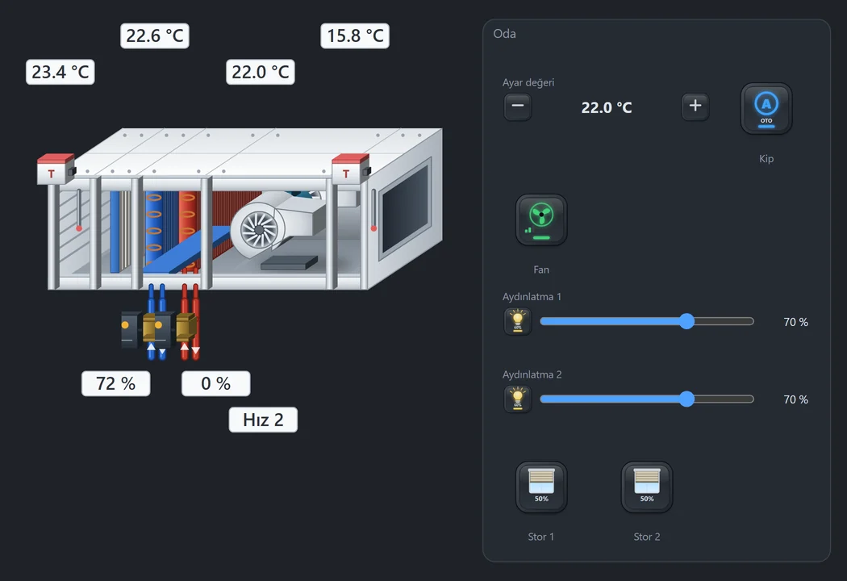This screenshot has width=847, height=581.
Task: Click the Fan speed button
Action: [541, 220]
